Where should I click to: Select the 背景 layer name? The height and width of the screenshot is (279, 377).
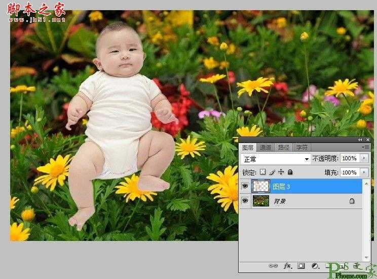(x=280, y=201)
